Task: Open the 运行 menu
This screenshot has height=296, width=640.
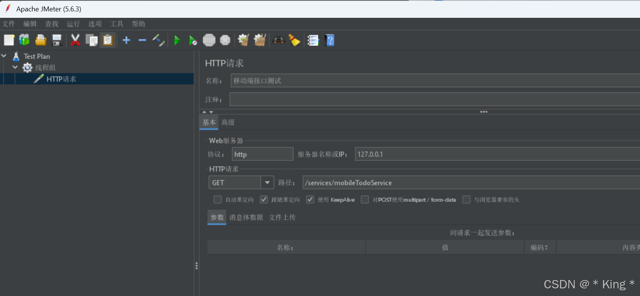Action: (x=73, y=24)
